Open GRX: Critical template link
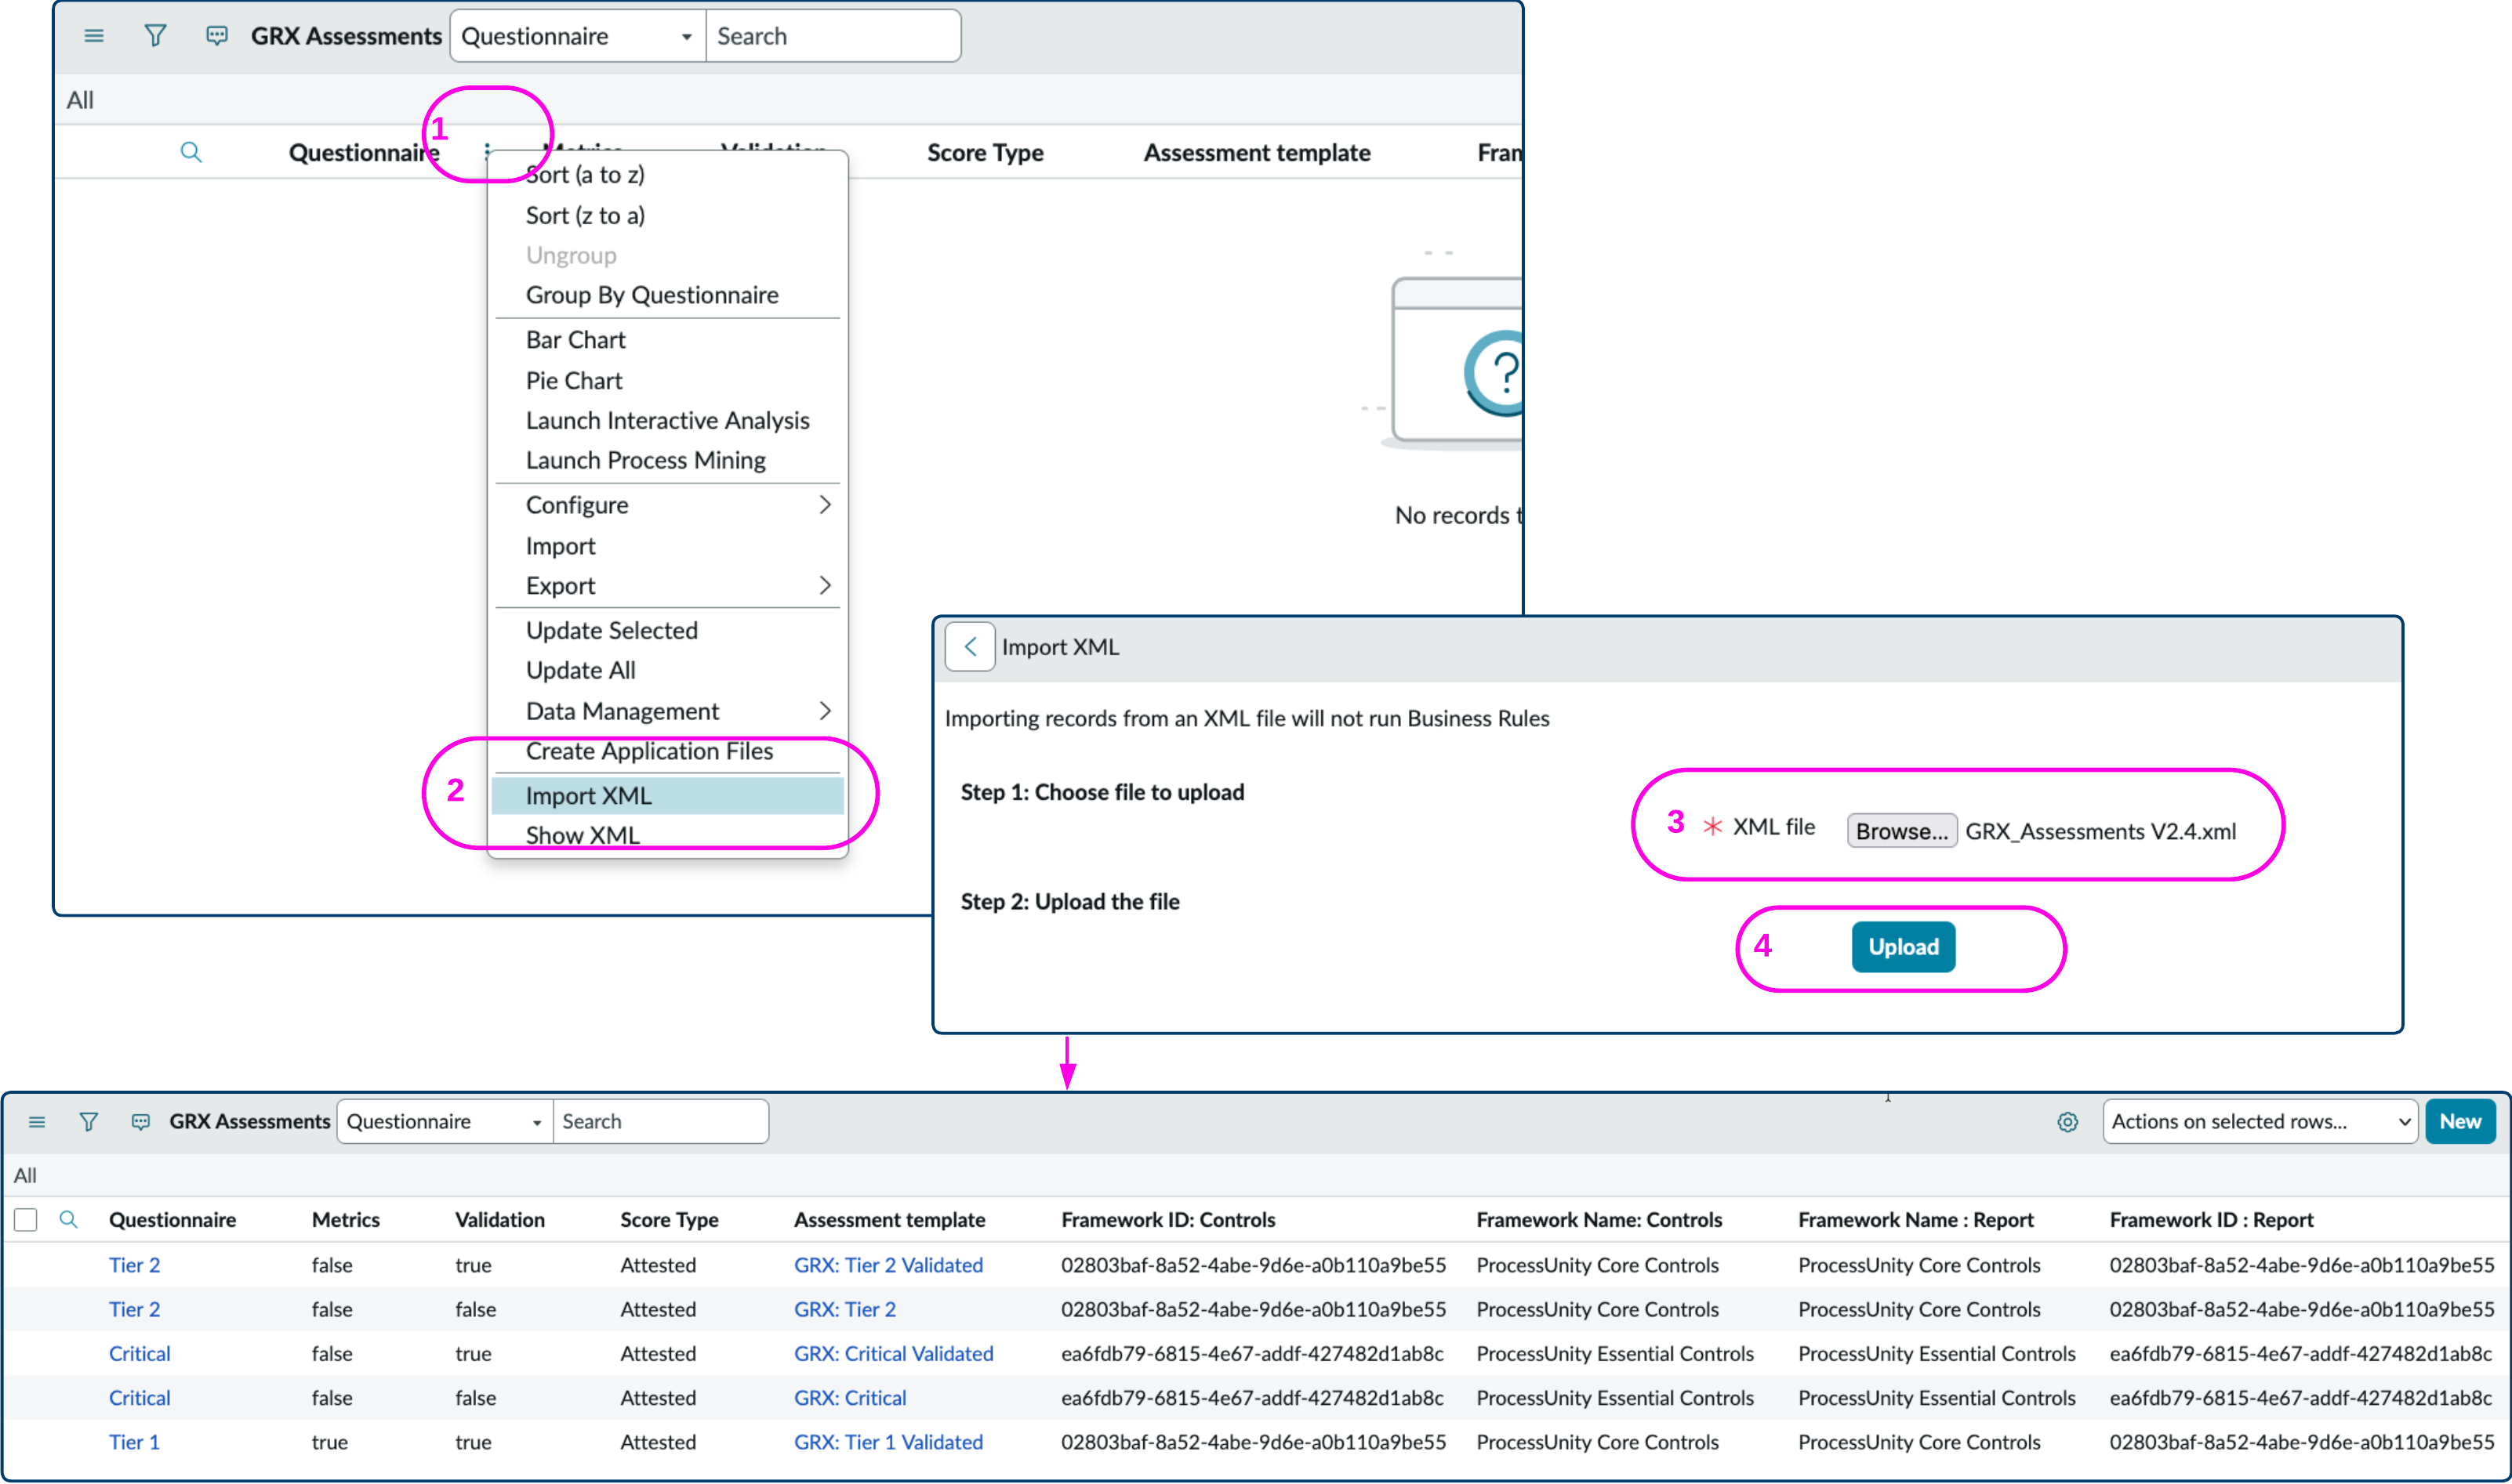The width and height of the screenshot is (2512, 1484). [x=851, y=1398]
